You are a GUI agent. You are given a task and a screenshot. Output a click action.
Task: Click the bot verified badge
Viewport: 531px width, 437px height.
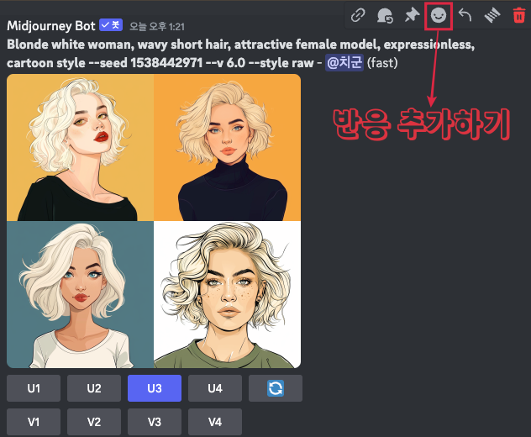[x=111, y=25]
